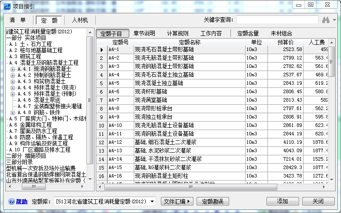Select A.8 防腐、隔热、保温工程 in tree
The image size is (341, 213).
pos(41,137)
